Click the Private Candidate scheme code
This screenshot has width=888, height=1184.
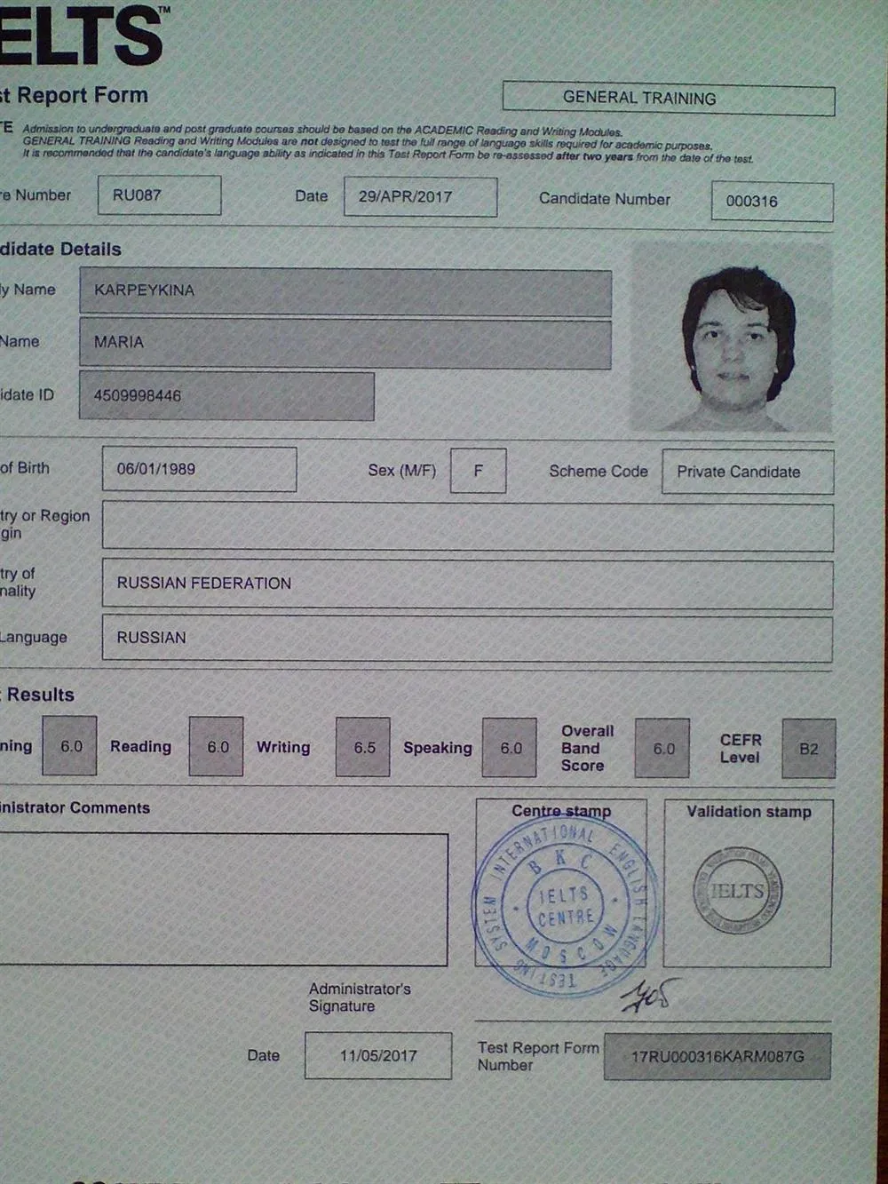tap(748, 472)
